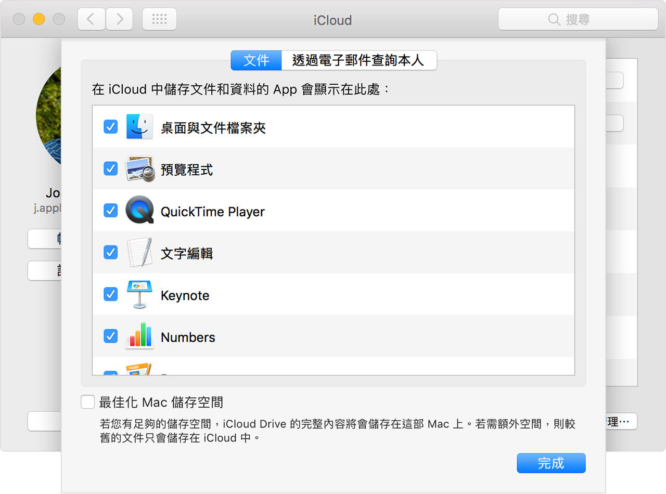This screenshot has height=494, width=666.
Task: Select the QuickTime Player icon
Action: point(138,211)
